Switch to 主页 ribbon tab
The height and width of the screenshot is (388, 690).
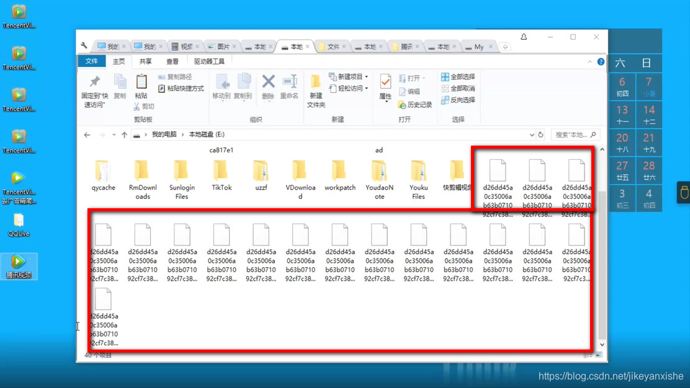pos(119,61)
